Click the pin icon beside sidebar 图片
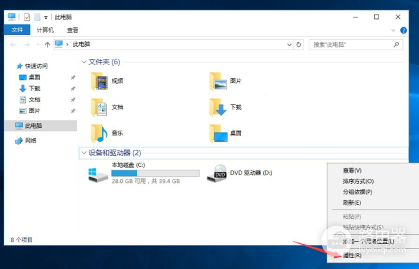The width and height of the screenshot is (419, 269). coord(73,111)
